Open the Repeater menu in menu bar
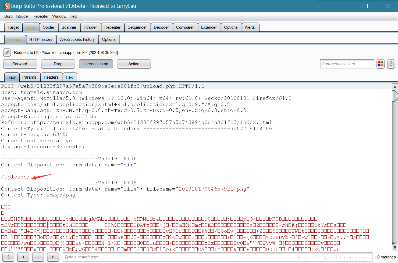Screen dimensions: 398x263 [x=41, y=16]
